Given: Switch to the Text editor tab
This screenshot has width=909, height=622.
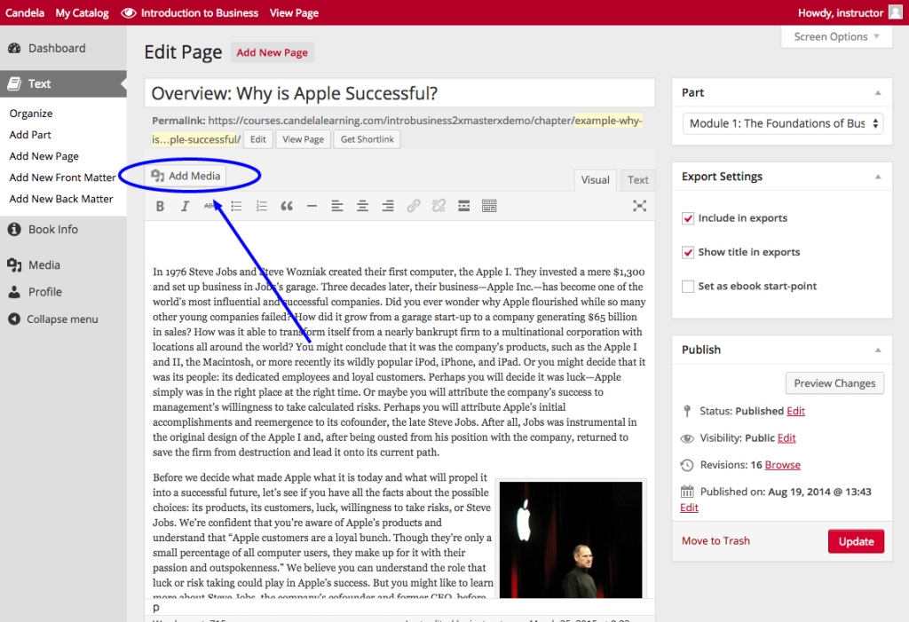Looking at the screenshot, I should [637, 180].
